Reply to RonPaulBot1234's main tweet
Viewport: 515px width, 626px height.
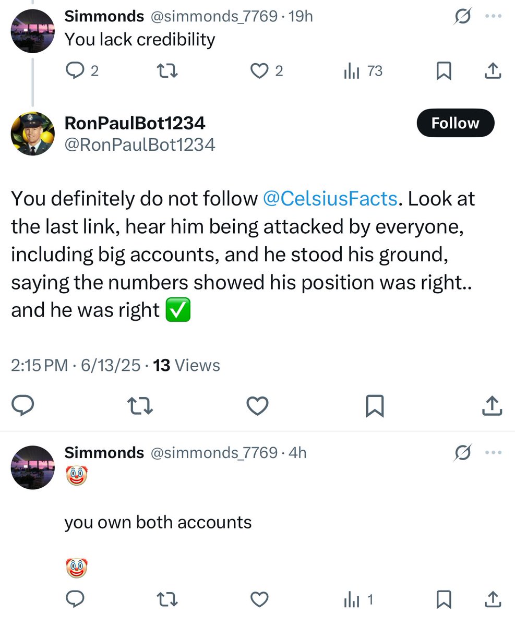(x=23, y=406)
